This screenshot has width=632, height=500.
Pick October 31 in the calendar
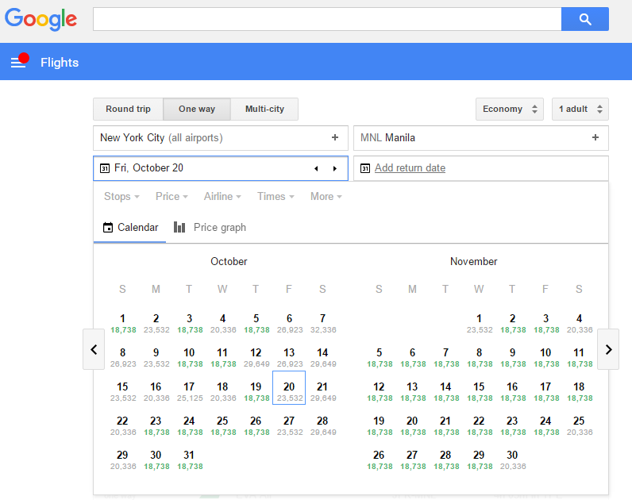(189, 460)
